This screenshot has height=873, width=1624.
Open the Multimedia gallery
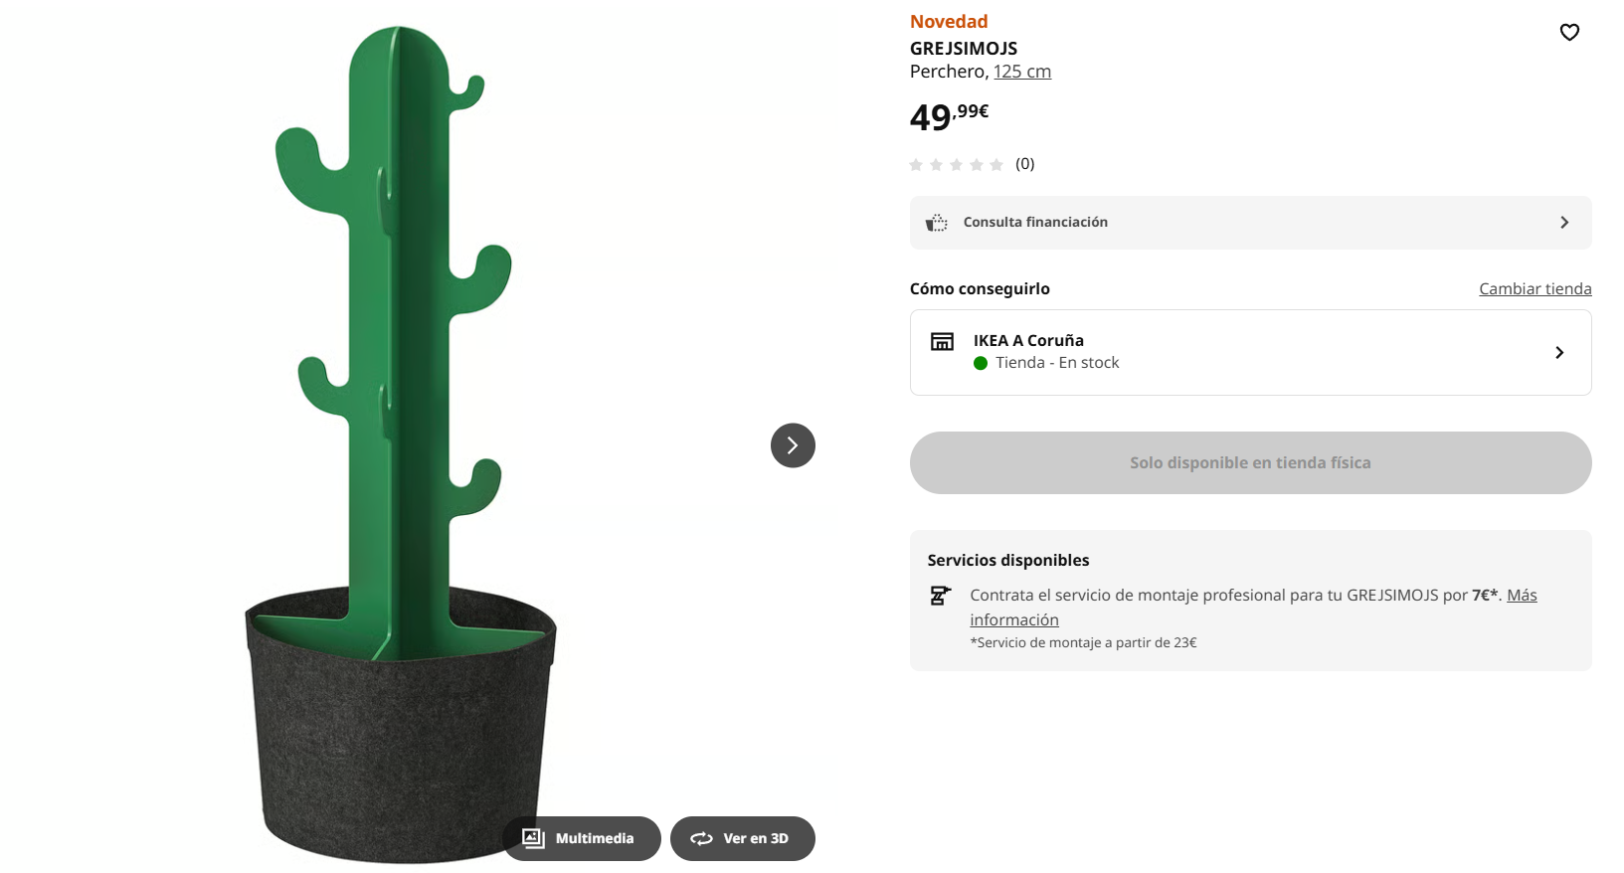tap(581, 838)
